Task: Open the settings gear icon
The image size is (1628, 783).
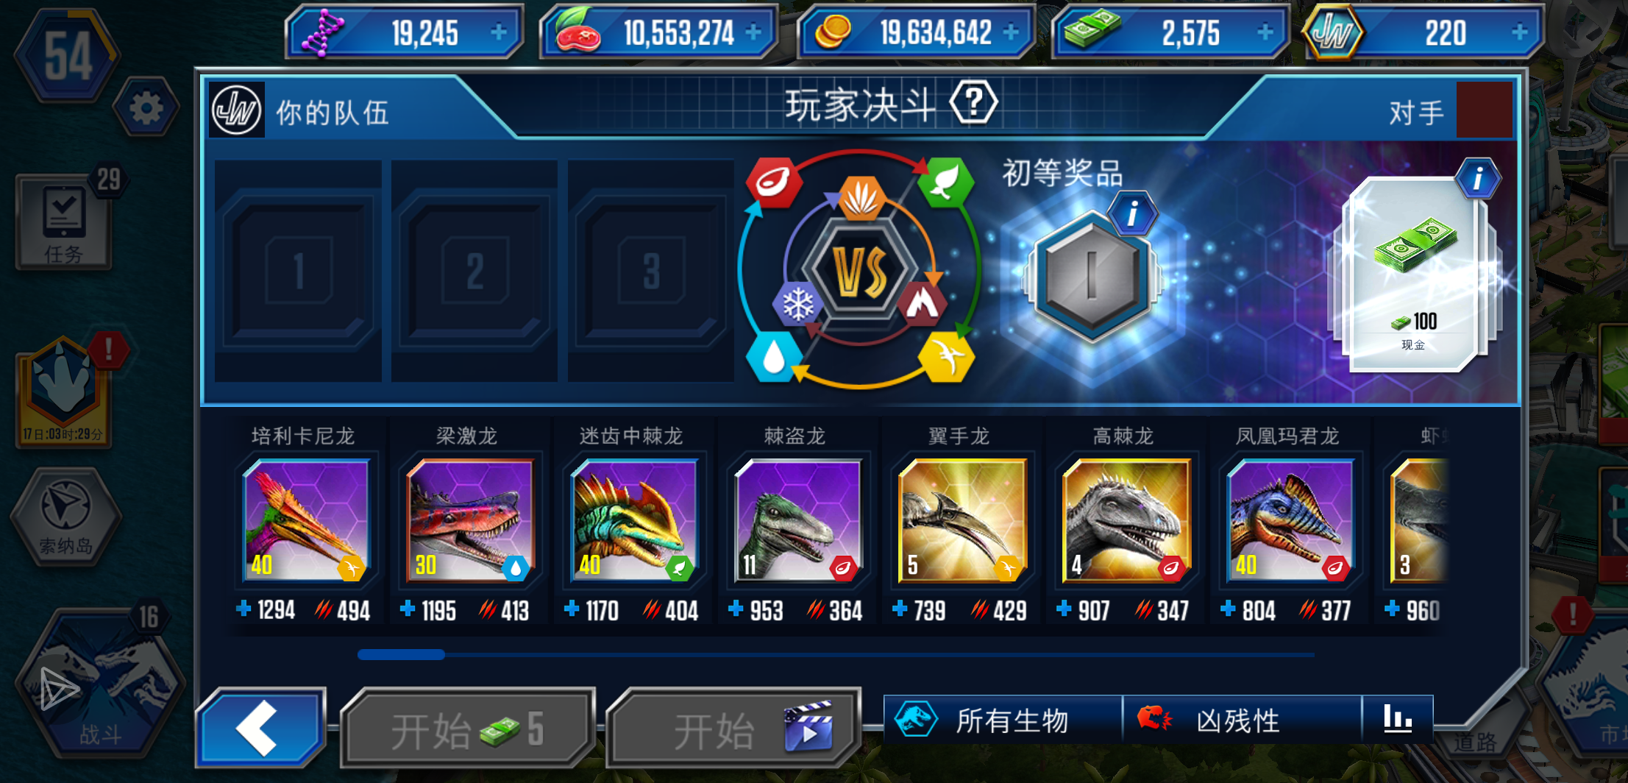Action: [x=146, y=109]
